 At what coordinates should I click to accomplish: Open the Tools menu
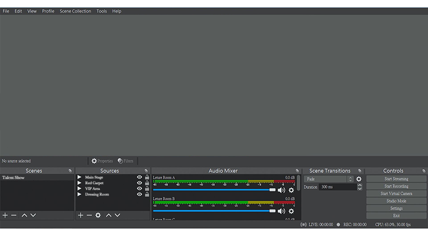click(102, 11)
